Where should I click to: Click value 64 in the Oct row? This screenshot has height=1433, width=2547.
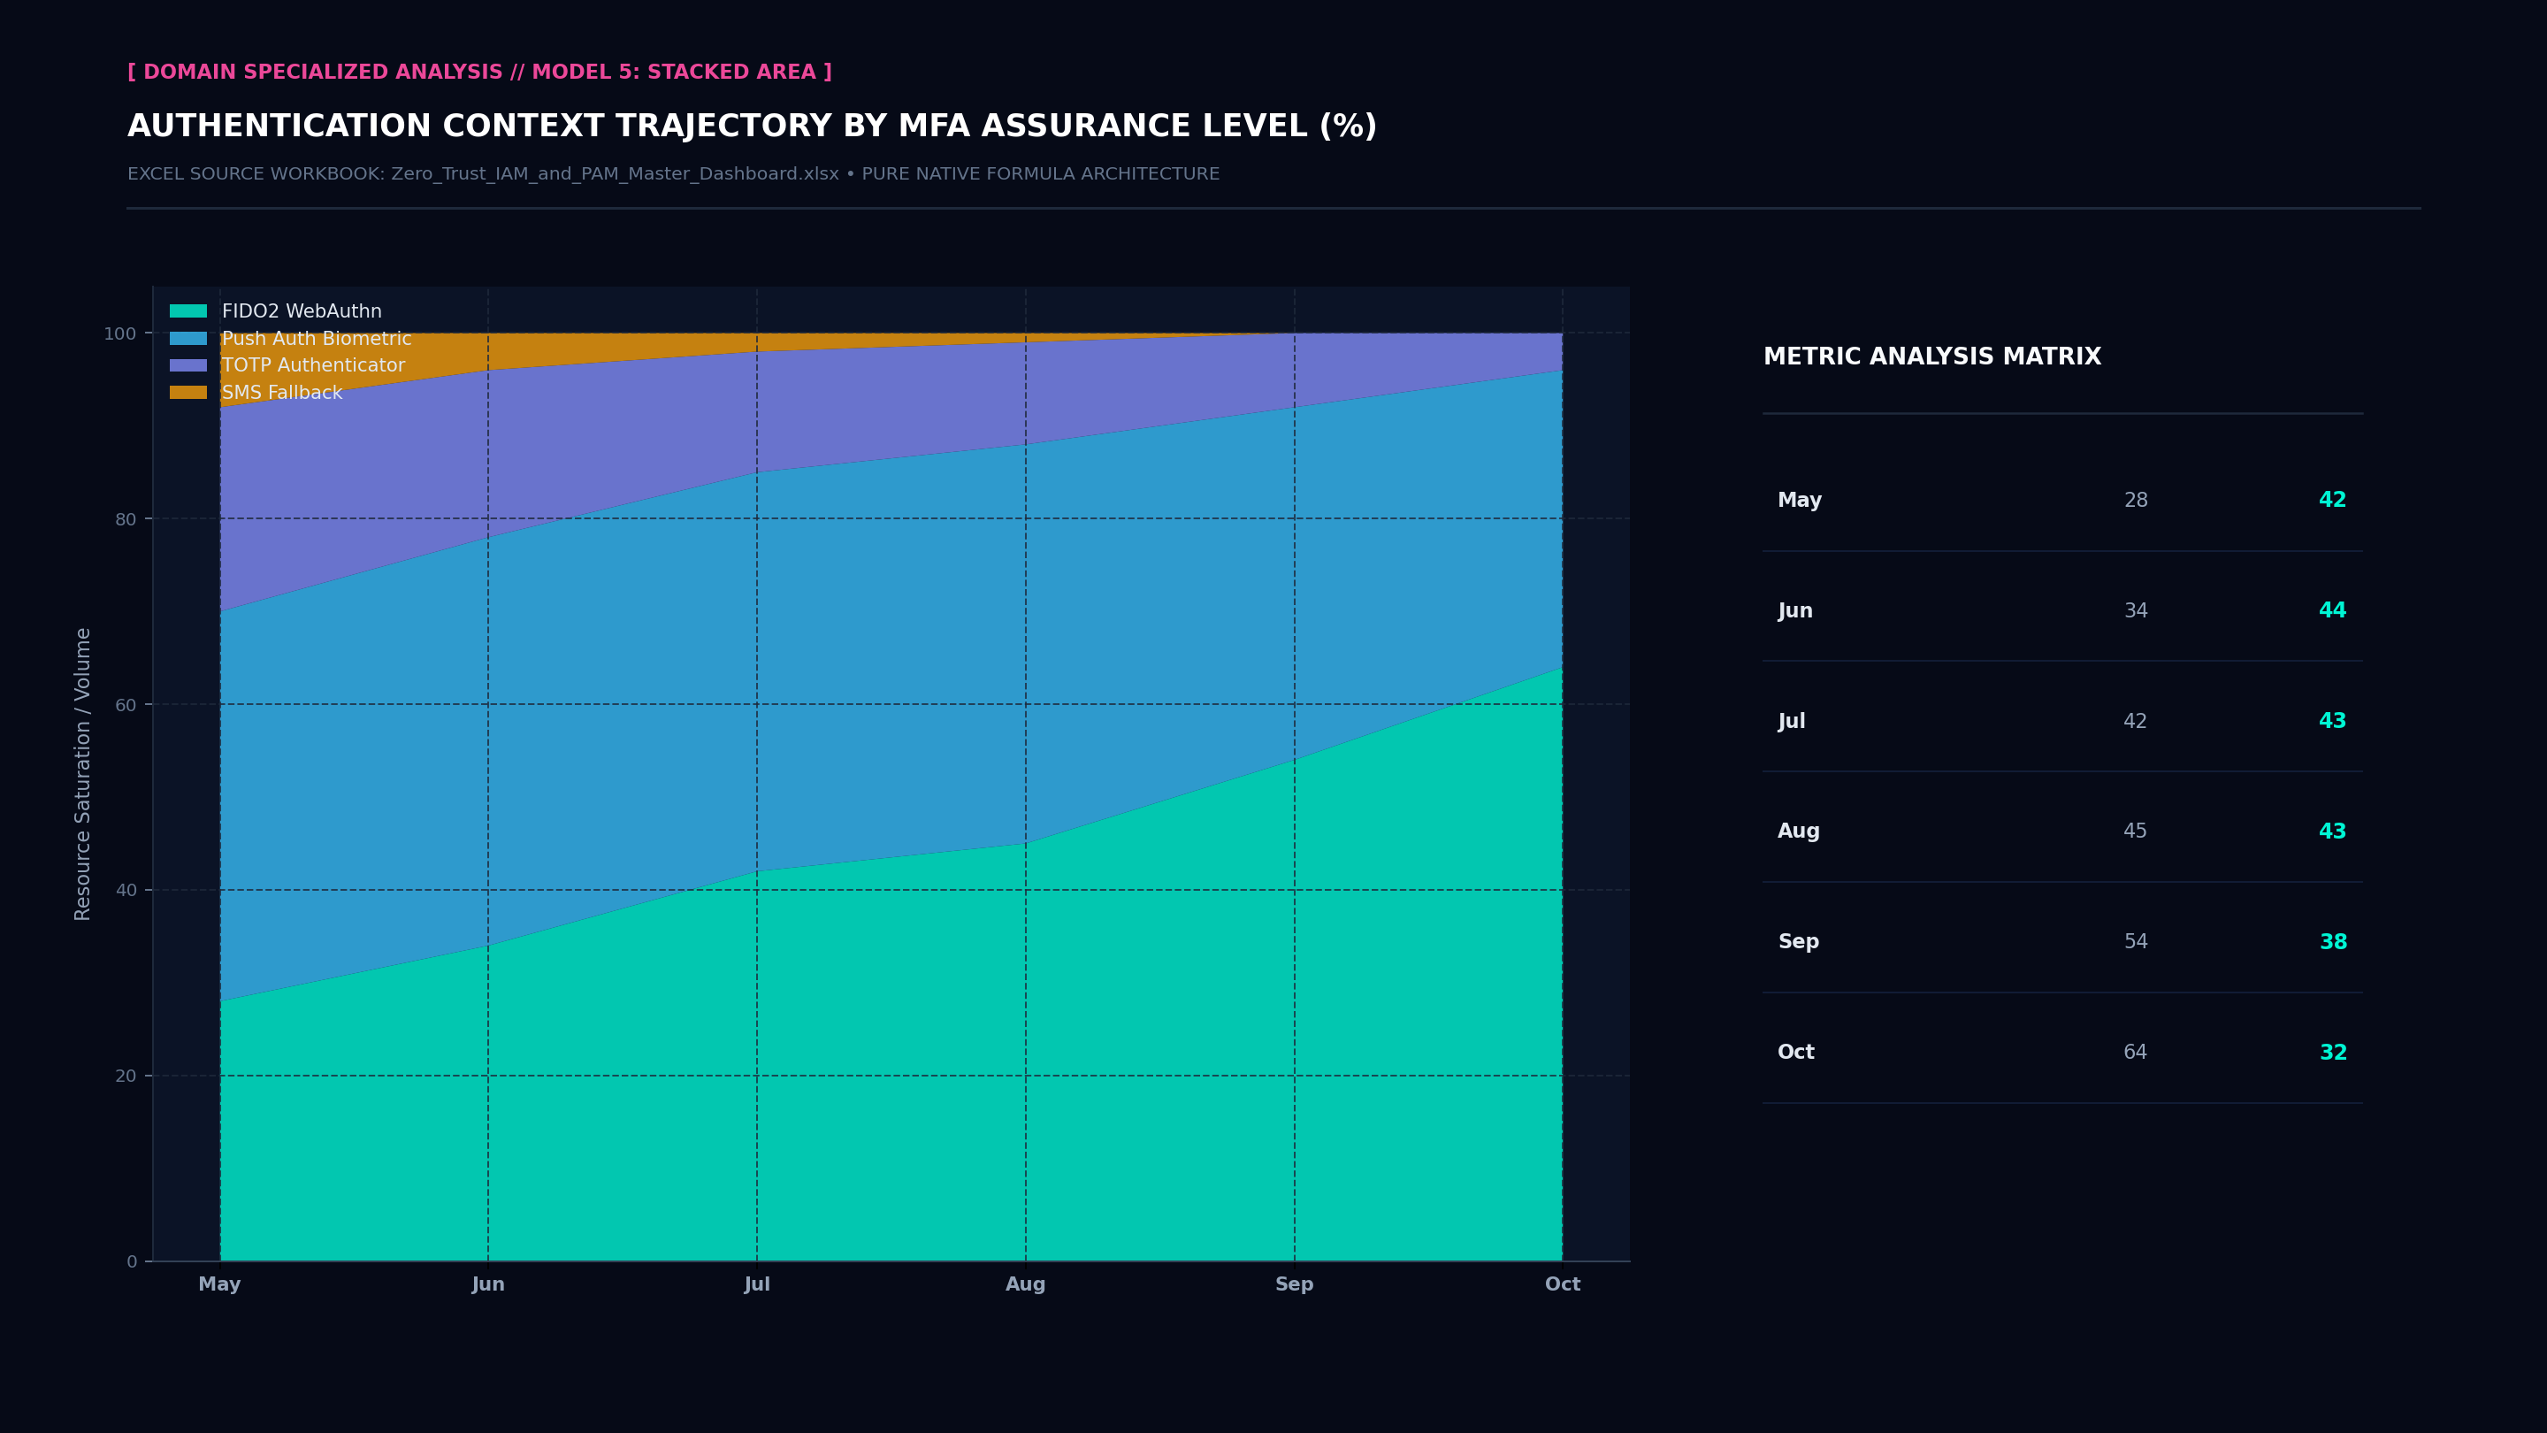2136,1054
